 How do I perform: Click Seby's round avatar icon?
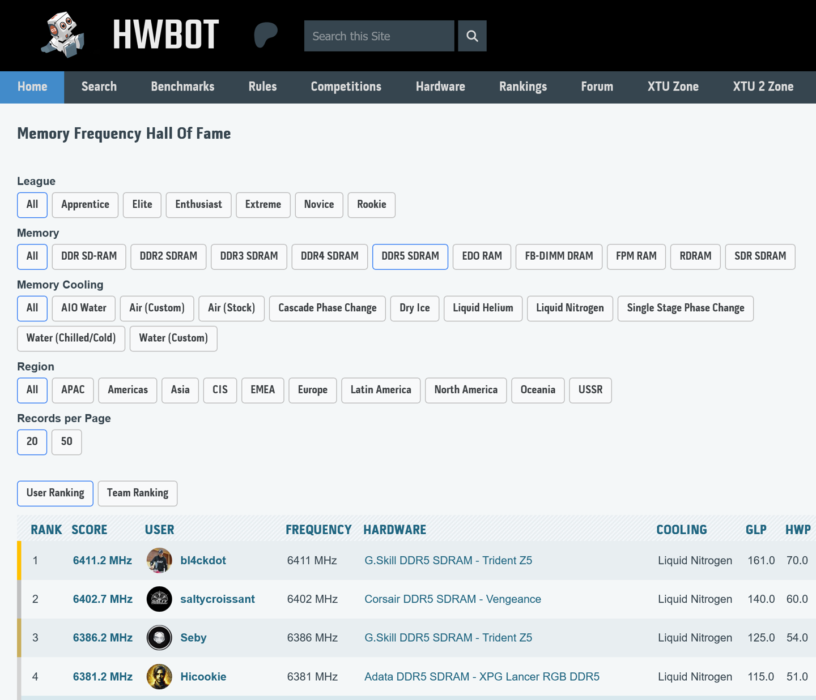tap(159, 638)
